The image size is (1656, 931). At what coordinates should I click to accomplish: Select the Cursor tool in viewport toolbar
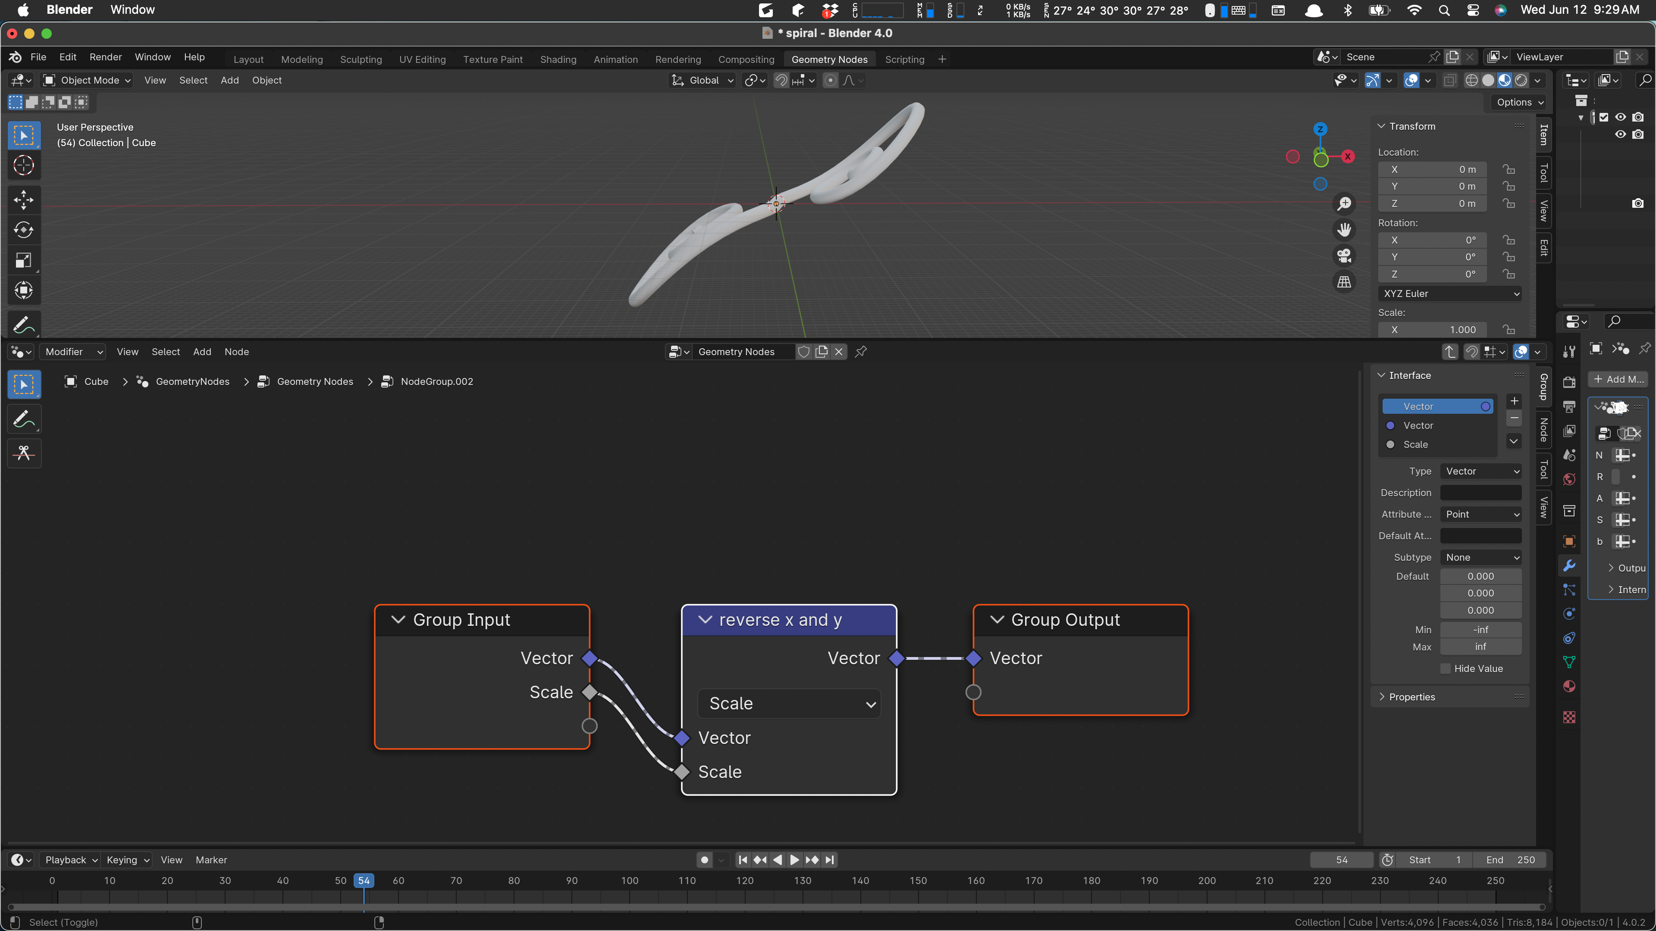tap(24, 166)
